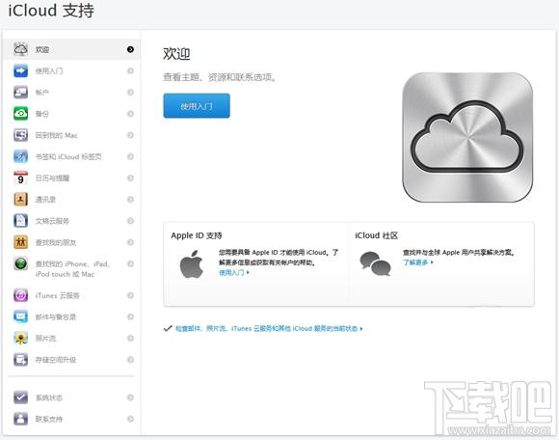
Task: Click the chat bubbles iCloud 社区 icon
Action: pos(375,263)
